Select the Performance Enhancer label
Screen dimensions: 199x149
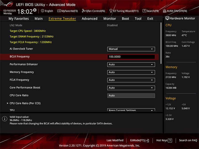tap(24, 64)
